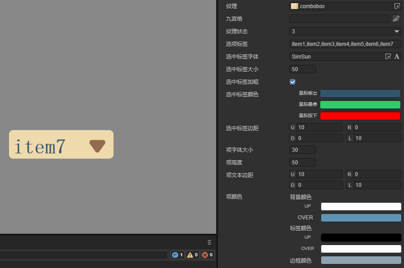Viewport: 404px width, 268px height.
Task: Toggle warning messages filter in console
Action: pos(192,255)
